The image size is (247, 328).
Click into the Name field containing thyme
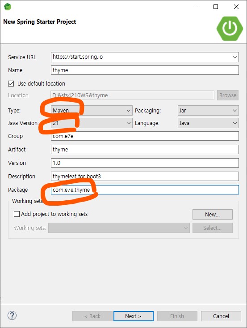pyautogui.click(x=145, y=70)
